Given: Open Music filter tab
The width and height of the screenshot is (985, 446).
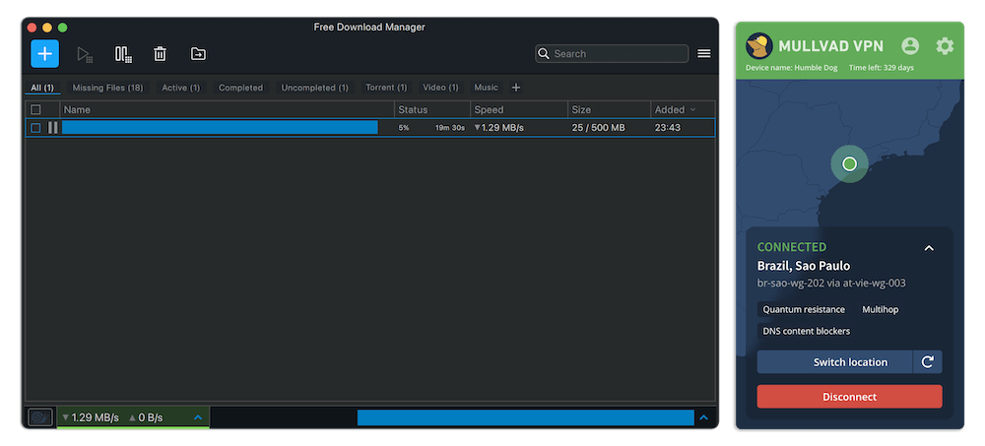Looking at the screenshot, I should 487,88.
